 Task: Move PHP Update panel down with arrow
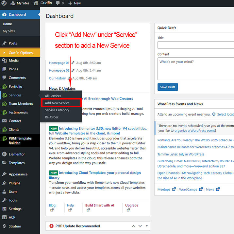[140, 226]
